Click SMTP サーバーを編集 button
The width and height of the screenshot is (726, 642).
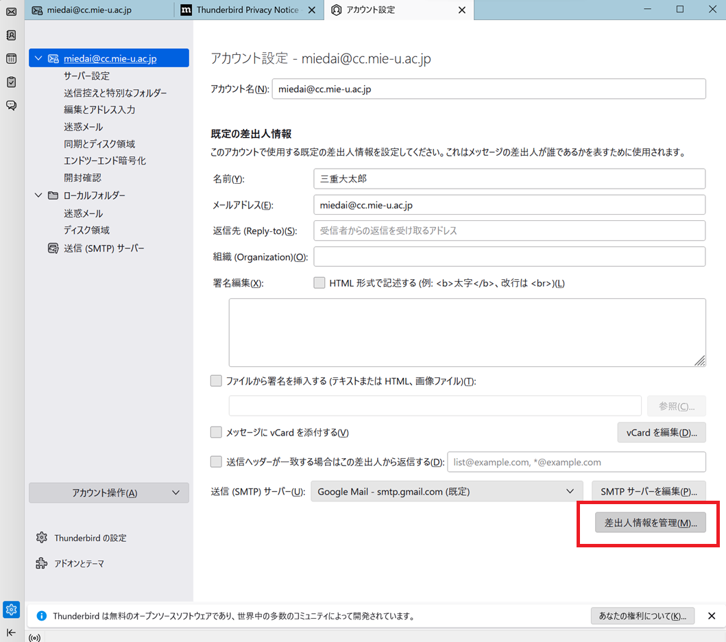point(649,492)
